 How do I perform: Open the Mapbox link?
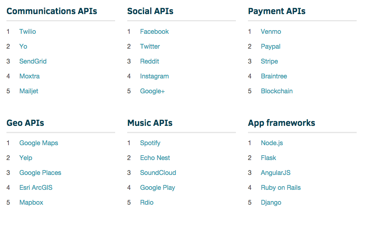coord(31,202)
